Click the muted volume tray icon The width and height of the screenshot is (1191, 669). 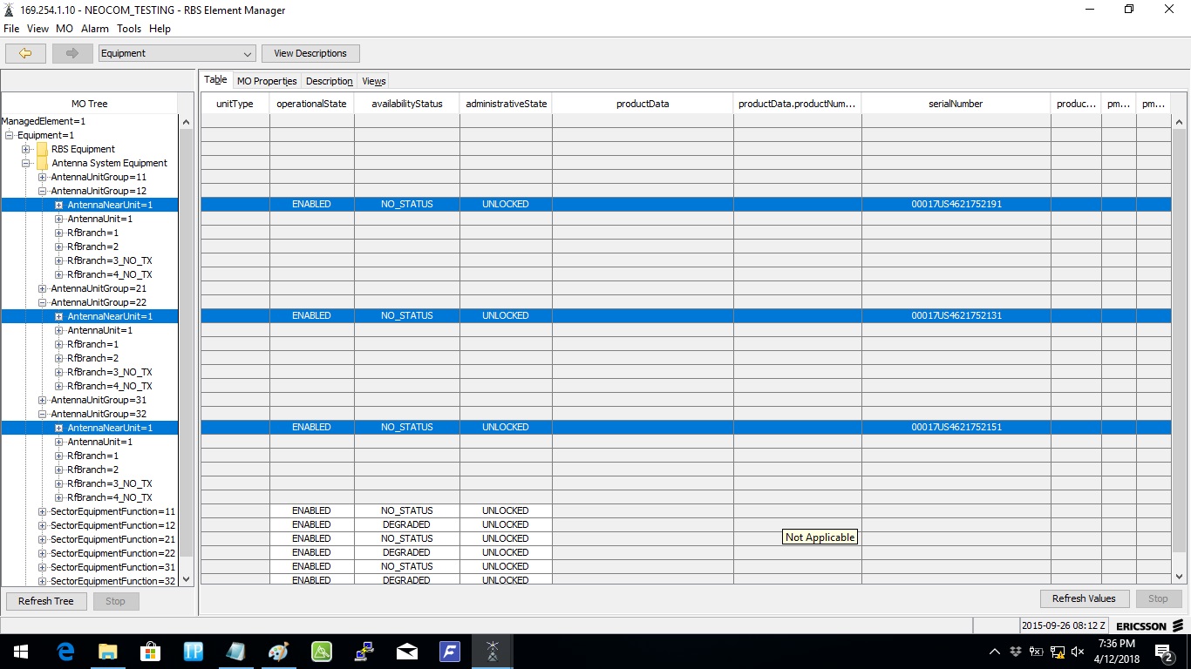click(1079, 652)
